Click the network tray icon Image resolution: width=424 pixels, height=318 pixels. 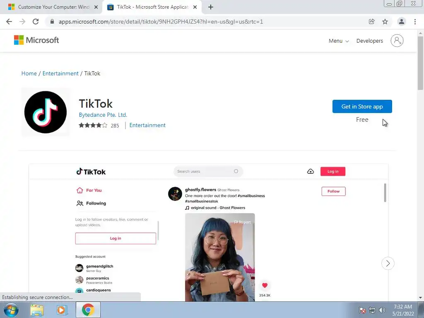point(372,310)
